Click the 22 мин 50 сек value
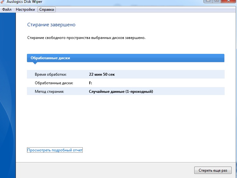 click(x=102, y=74)
